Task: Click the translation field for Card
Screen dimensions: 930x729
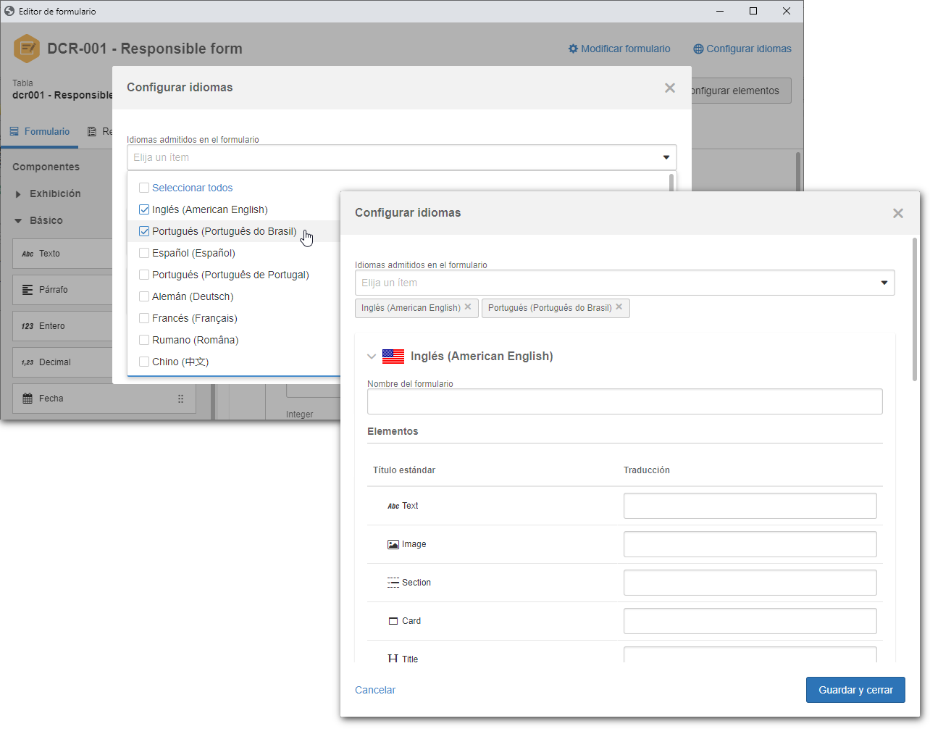Action: pyautogui.click(x=750, y=621)
